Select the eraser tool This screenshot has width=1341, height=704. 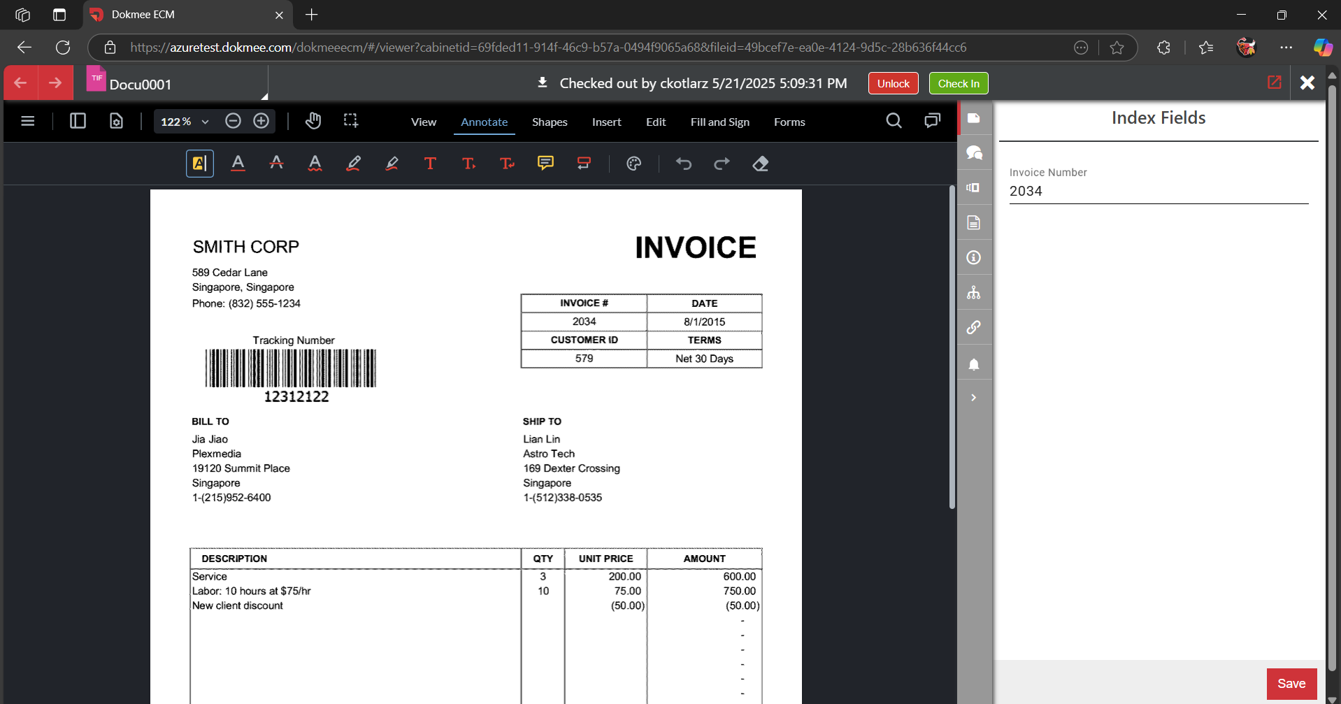[x=760, y=164]
